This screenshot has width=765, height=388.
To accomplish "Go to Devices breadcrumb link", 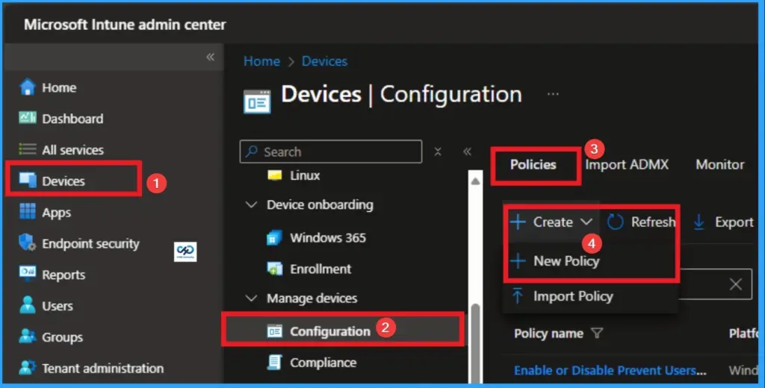I will point(324,61).
